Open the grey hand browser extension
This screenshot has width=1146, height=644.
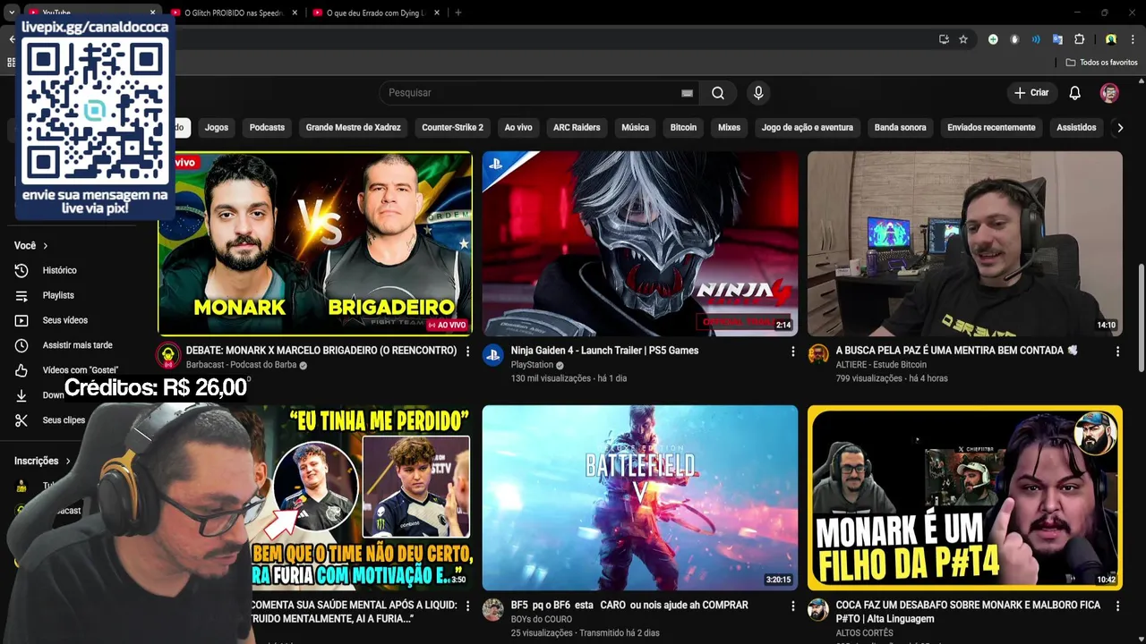point(1014,39)
